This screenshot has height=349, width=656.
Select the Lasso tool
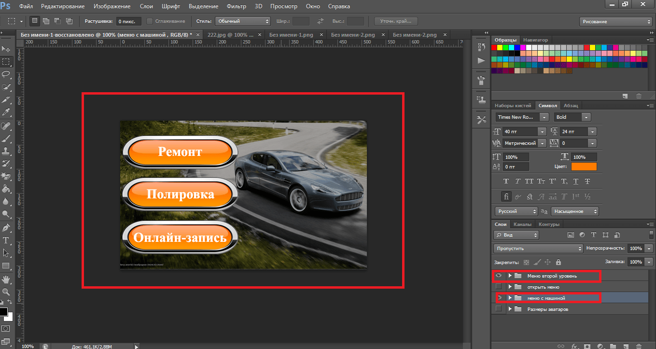pyautogui.click(x=6, y=74)
